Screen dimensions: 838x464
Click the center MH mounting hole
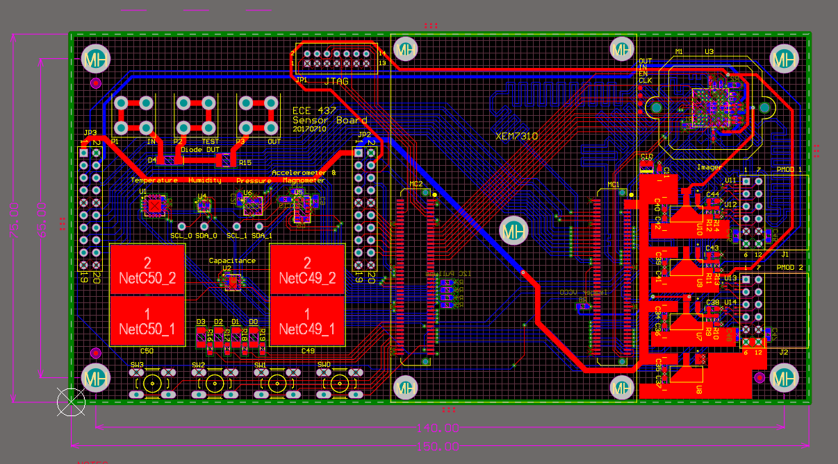[514, 230]
